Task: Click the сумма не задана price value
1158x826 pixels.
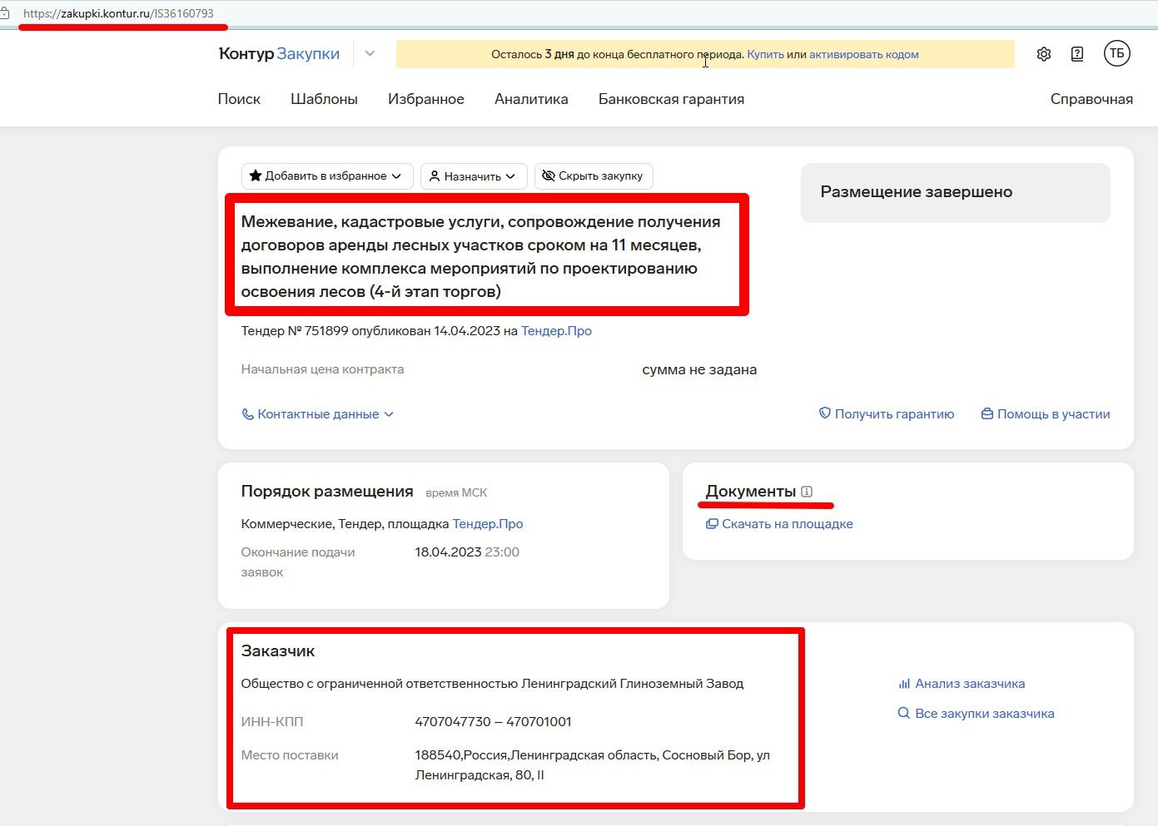Action: [x=699, y=370]
